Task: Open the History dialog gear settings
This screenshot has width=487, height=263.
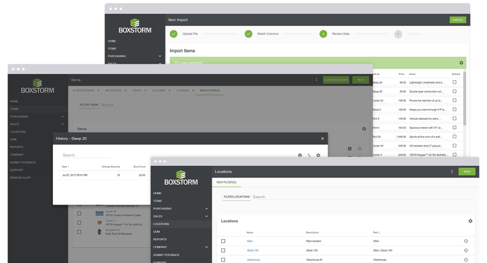Action: (319, 155)
